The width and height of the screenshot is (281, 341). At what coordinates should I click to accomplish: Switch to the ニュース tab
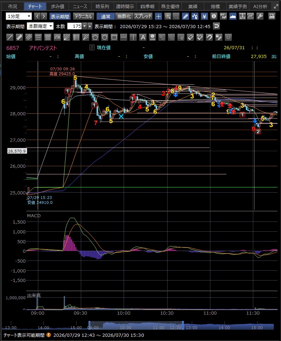pyautogui.click(x=80, y=7)
